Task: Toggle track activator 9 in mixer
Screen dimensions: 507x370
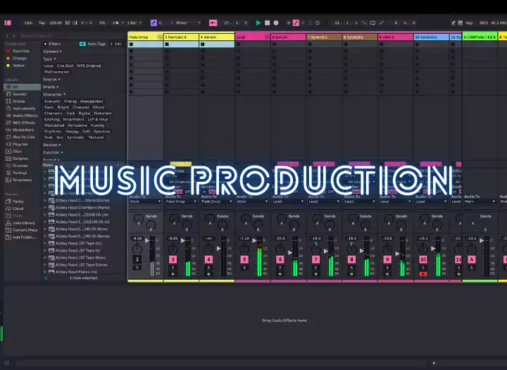Action: click(387, 259)
